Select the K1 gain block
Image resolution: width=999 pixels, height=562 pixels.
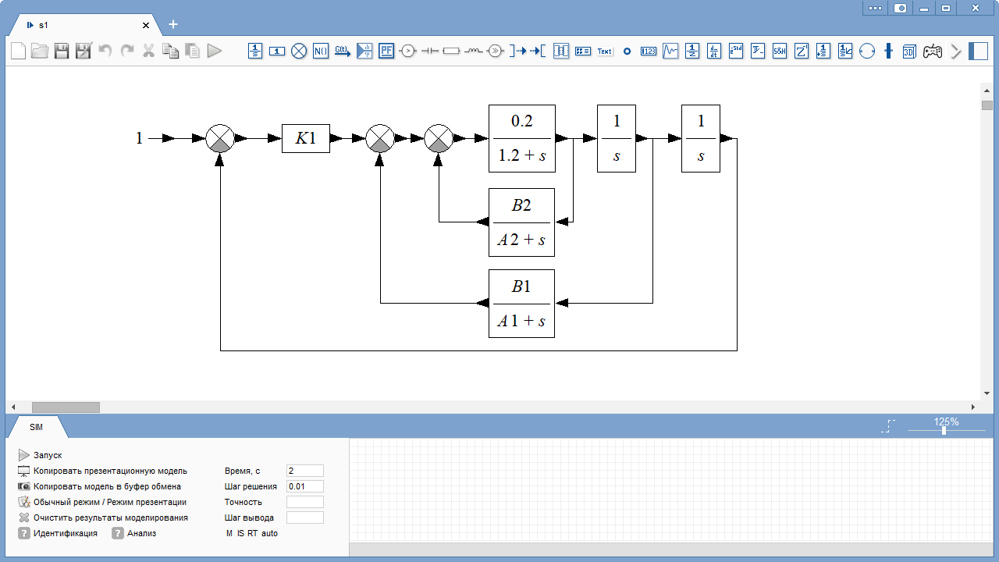click(x=306, y=138)
